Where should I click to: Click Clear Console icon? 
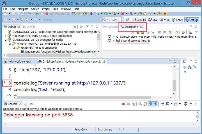coord(140,104)
